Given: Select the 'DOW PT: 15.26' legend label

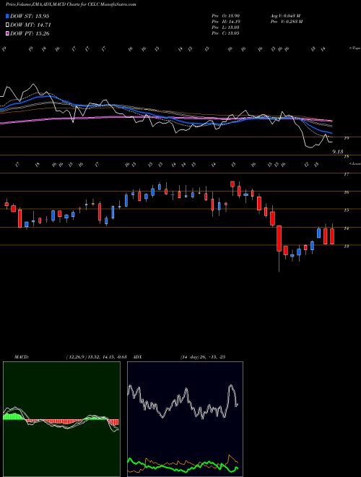Looking at the screenshot, I should pyautogui.click(x=30, y=33).
